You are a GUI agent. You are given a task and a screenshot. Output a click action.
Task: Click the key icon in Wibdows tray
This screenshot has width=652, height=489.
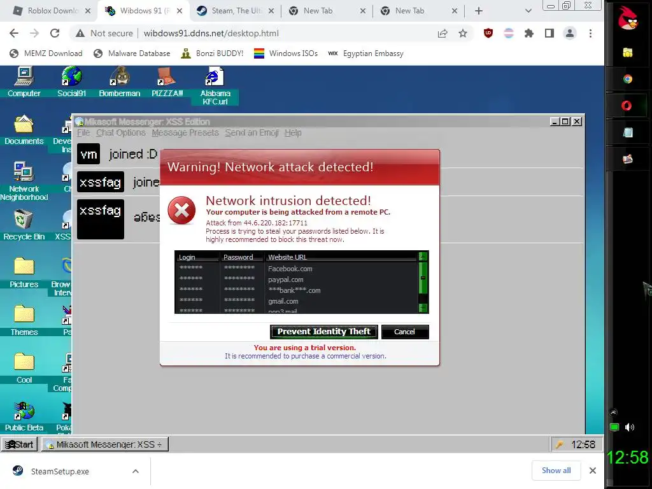point(560,444)
